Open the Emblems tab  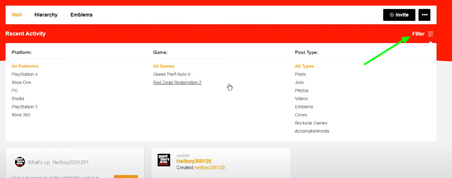[x=81, y=15]
